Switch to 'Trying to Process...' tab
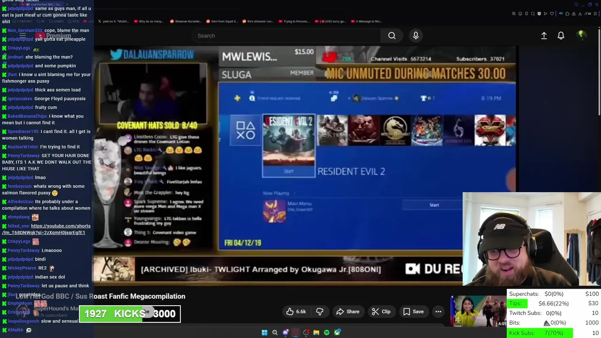 click(x=294, y=21)
